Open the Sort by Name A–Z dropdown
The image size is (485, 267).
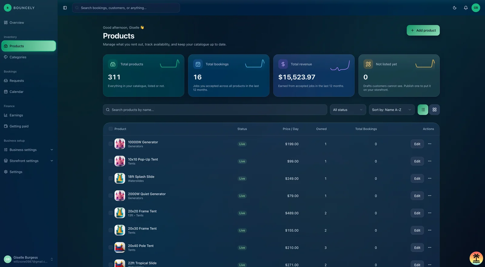tap(392, 110)
